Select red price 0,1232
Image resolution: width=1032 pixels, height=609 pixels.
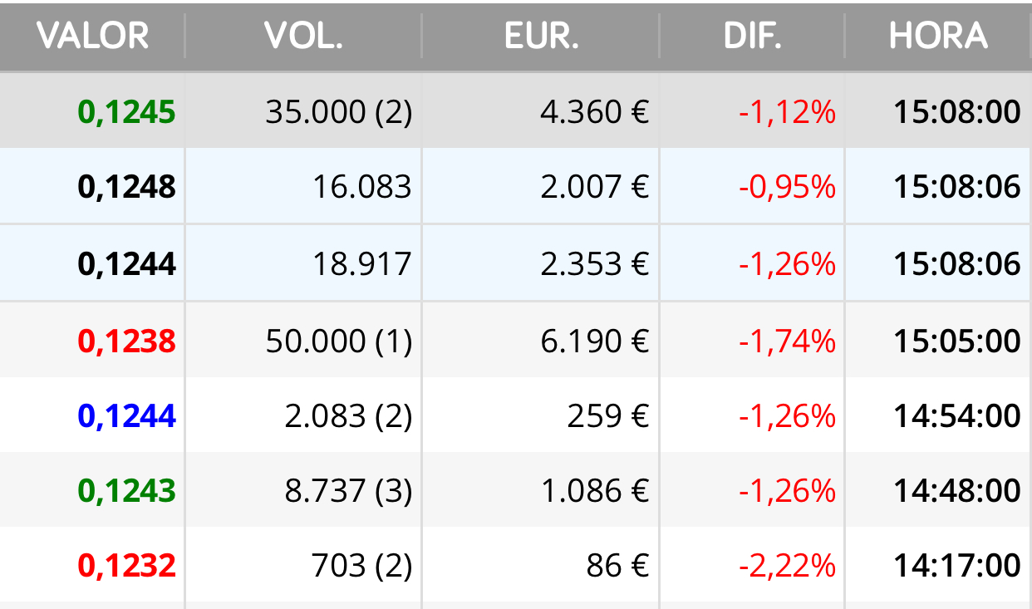coord(127,566)
